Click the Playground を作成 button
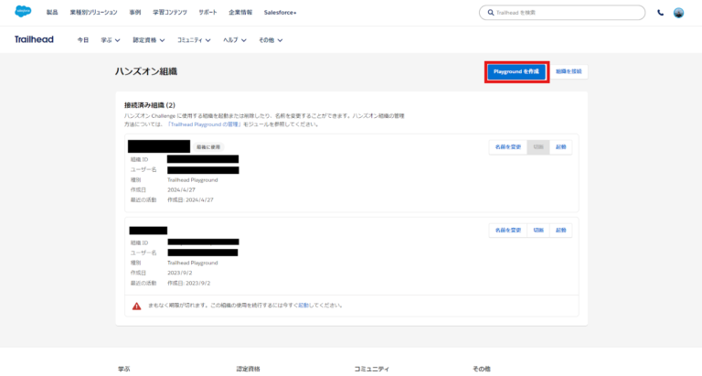The width and height of the screenshot is (702, 376). click(x=516, y=70)
